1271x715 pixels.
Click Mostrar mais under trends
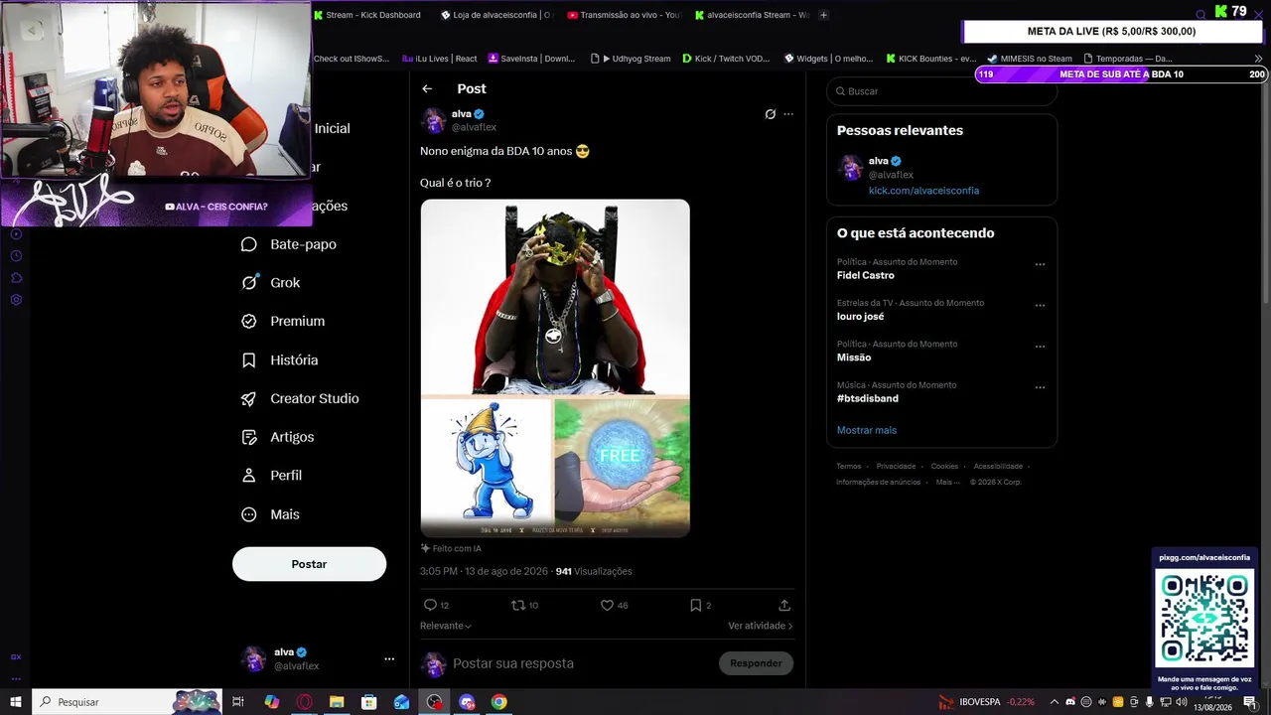point(867,430)
